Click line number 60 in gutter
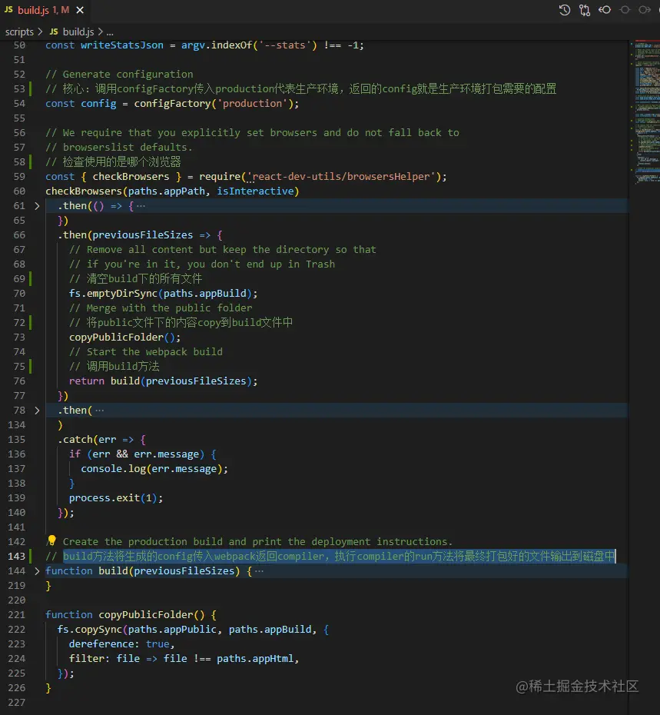The width and height of the screenshot is (660, 715). point(19,191)
